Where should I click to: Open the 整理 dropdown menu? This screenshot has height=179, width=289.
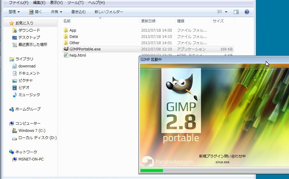tap(14, 12)
